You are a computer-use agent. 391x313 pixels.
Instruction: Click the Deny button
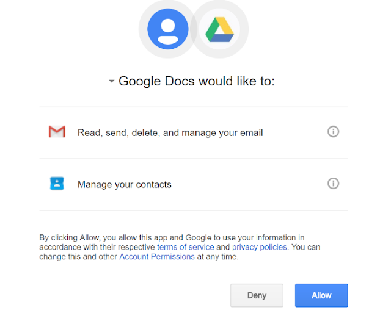click(257, 295)
